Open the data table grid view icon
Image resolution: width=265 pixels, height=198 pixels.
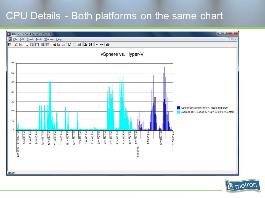point(10,45)
